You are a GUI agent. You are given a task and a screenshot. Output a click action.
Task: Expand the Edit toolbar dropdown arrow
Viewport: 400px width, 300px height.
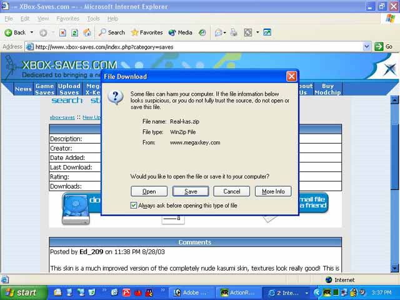click(257, 32)
